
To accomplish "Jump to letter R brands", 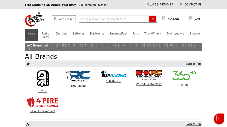I will [x=154, y=45].
